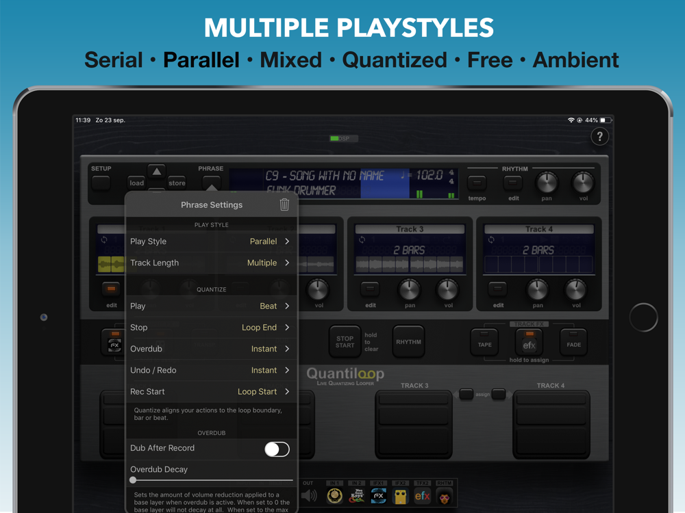Open the Overdub Instant setting row
This screenshot has height=513, width=685.
point(212,349)
